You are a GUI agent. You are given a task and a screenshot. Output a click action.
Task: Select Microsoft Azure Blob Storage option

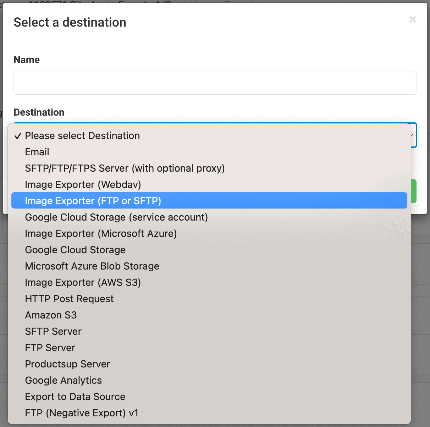[92, 266]
